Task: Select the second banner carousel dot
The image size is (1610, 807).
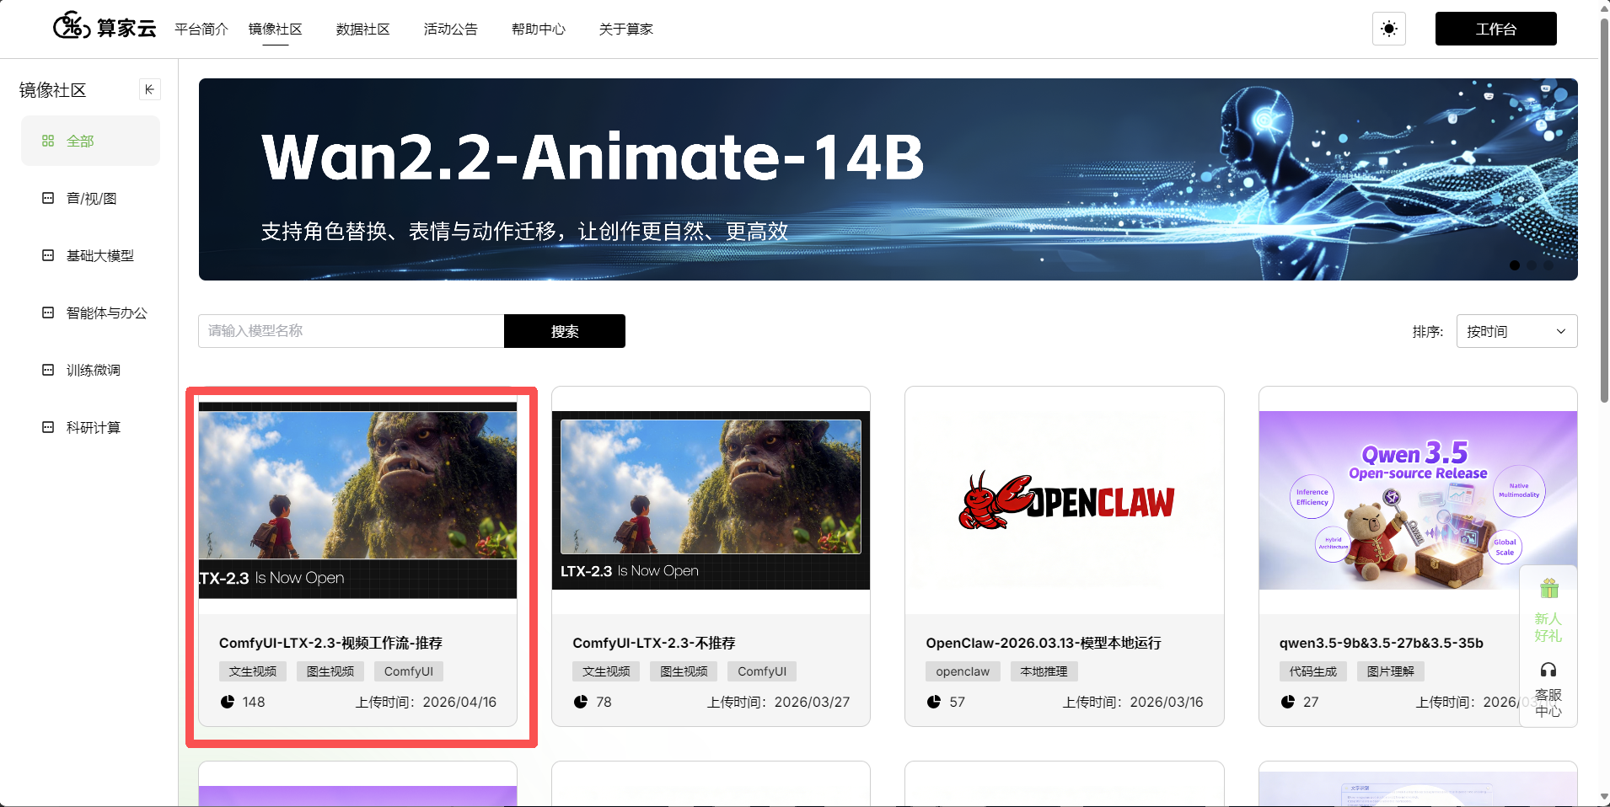Action: click(1532, 265)
